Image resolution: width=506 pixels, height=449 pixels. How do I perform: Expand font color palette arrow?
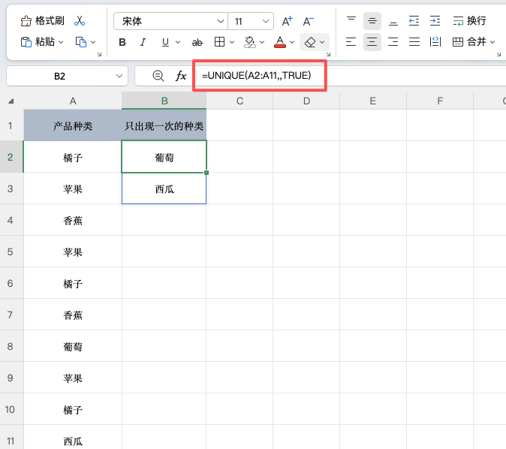point(292,42)
